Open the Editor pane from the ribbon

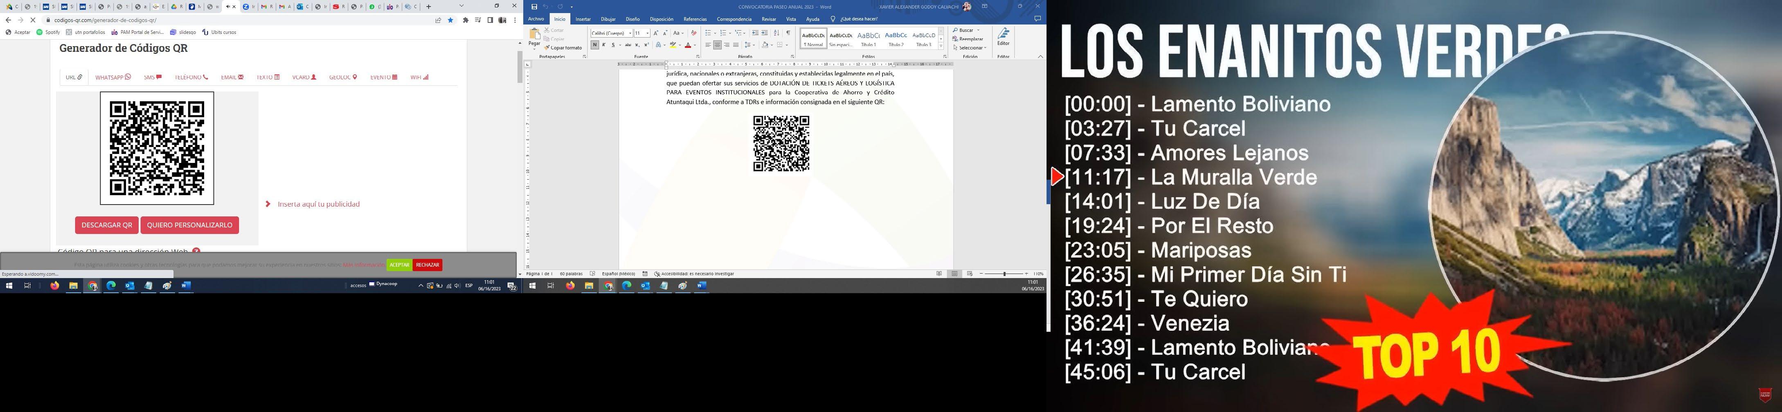(x=1003, y=37)
